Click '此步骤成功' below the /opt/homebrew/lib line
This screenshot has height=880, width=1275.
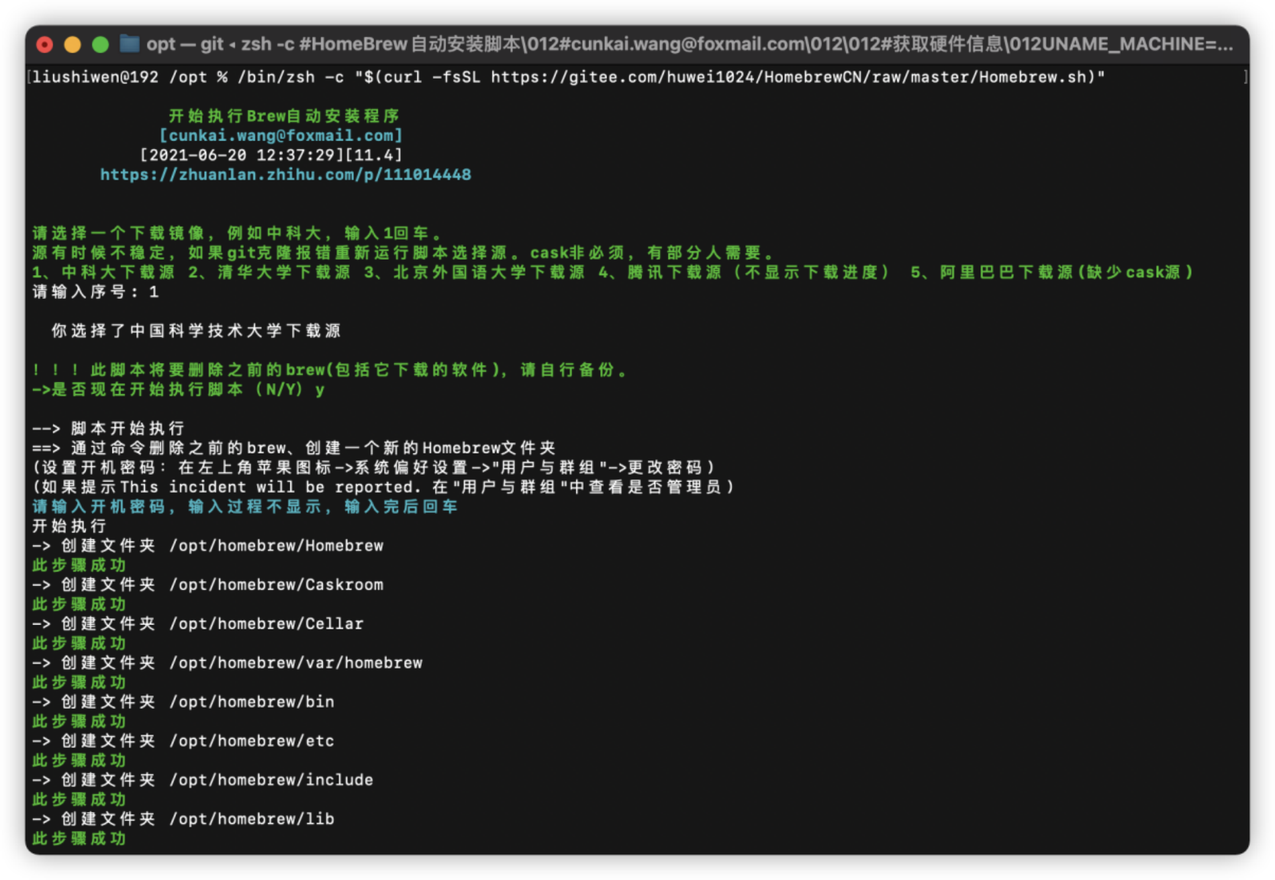click(x=79, y=839)
